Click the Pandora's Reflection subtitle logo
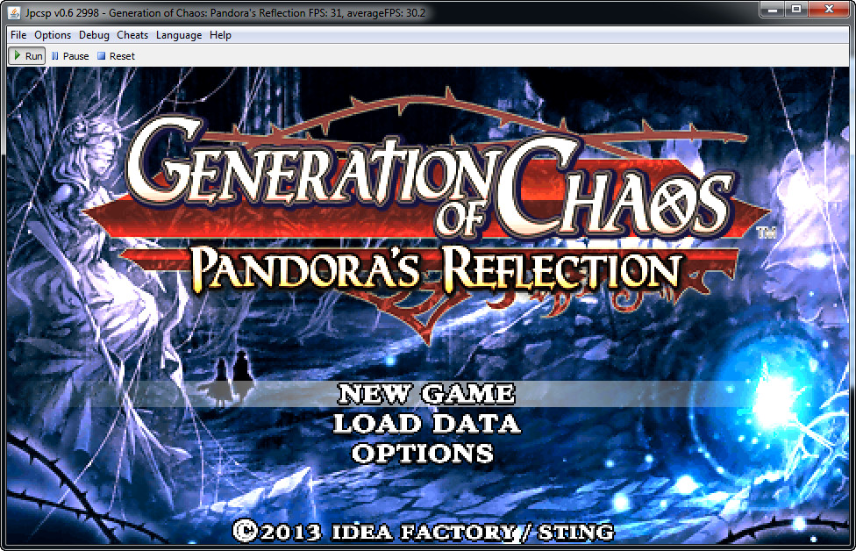 (x=437, y=269)
